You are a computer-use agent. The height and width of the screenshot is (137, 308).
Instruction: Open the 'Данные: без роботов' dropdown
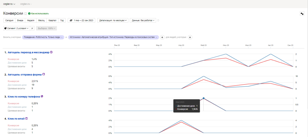(143, 20)
